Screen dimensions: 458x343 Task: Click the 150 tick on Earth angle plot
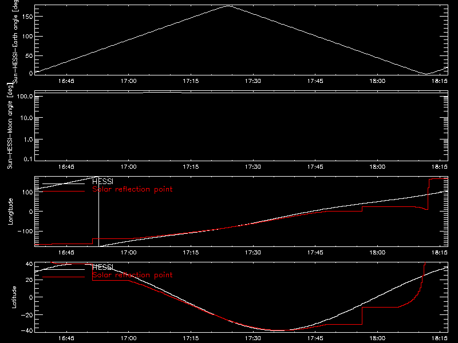[27, 17]
